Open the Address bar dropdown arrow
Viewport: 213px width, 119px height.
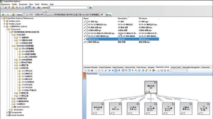(x=104, y=15)
